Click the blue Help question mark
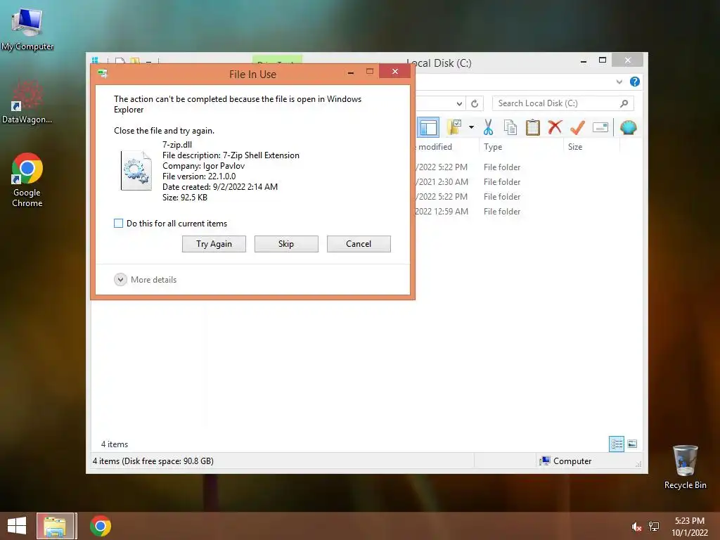This screenshot has height=540, width=720. [x=635, y=82]
